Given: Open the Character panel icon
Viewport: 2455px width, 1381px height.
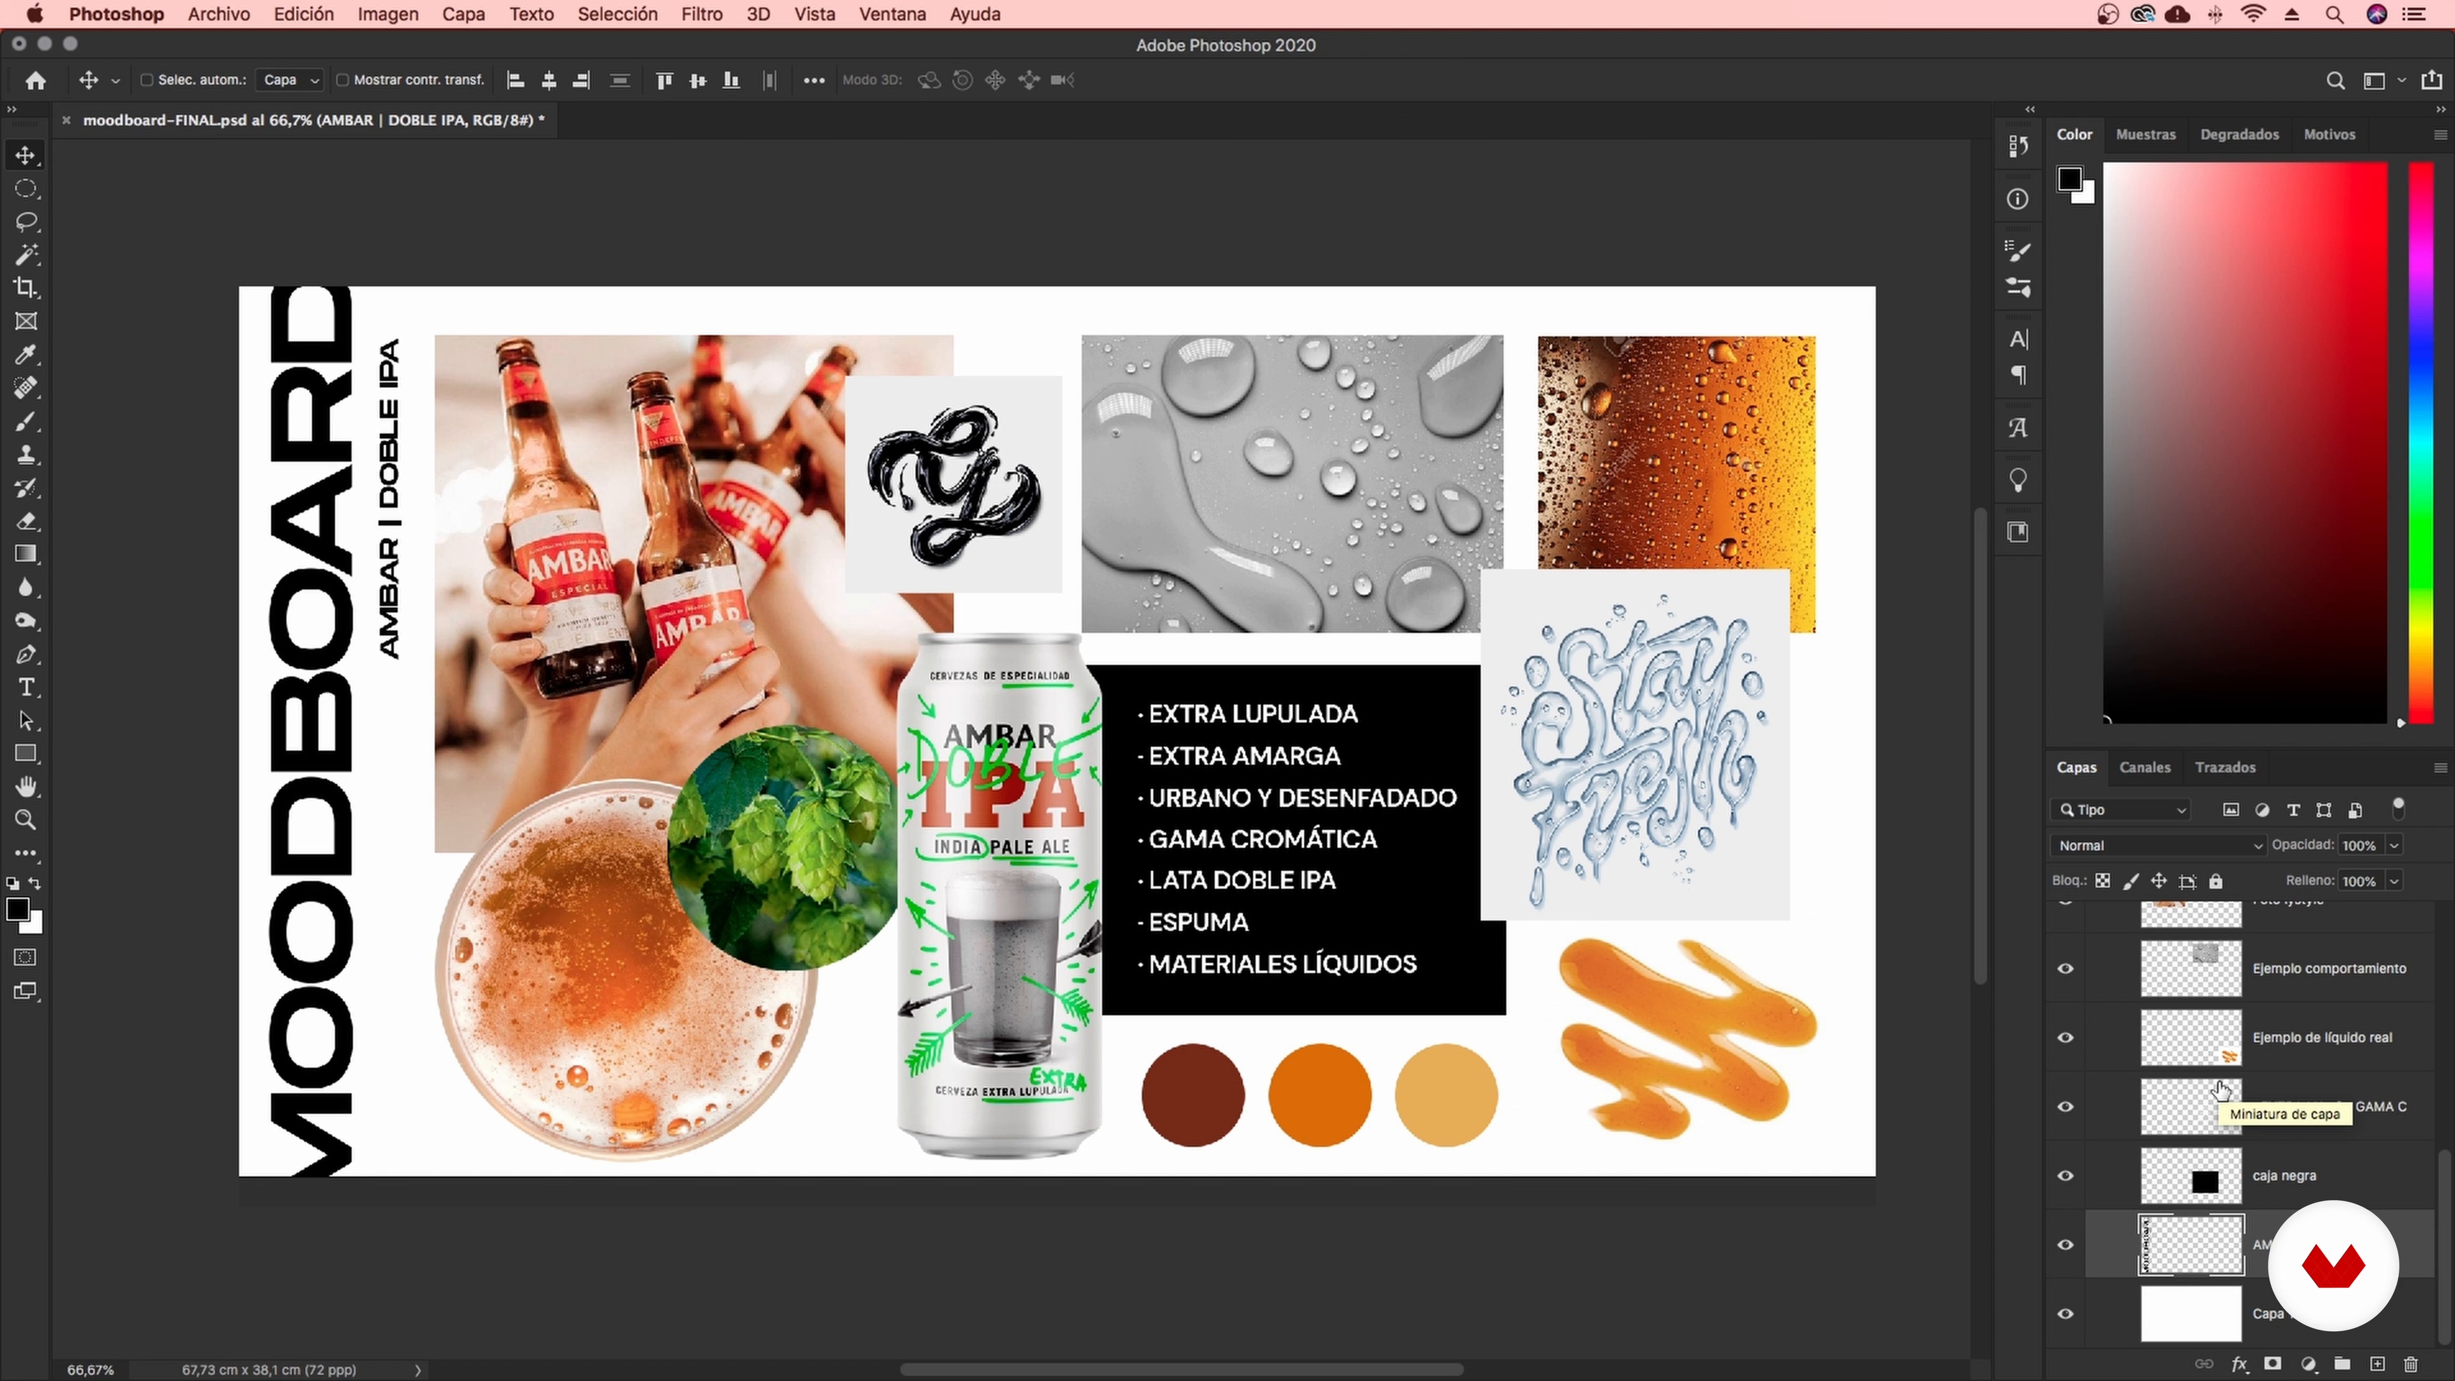Looking at the screenshot, I should tap(2018, 339).
